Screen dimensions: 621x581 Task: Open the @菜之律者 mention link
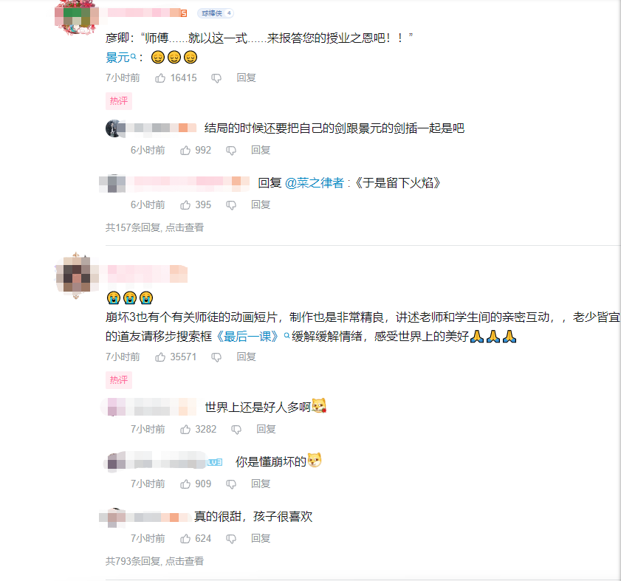(x=314, y=183)
